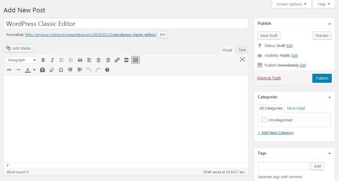Check the Uncategorized category
Viewport: 339px width, 181px height.
264,120
